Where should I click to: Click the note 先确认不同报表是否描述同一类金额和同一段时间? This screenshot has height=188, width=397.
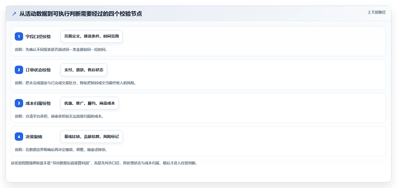click(61, 50)
